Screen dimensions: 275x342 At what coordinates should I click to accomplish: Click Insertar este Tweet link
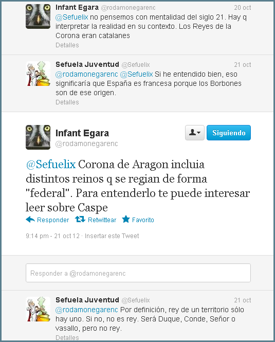112,236
